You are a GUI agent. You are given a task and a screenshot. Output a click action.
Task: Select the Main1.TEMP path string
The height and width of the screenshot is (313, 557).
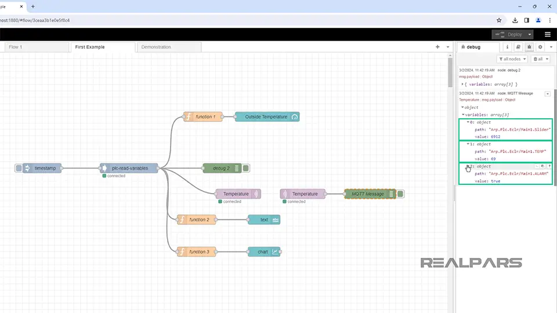coord(518,151)
